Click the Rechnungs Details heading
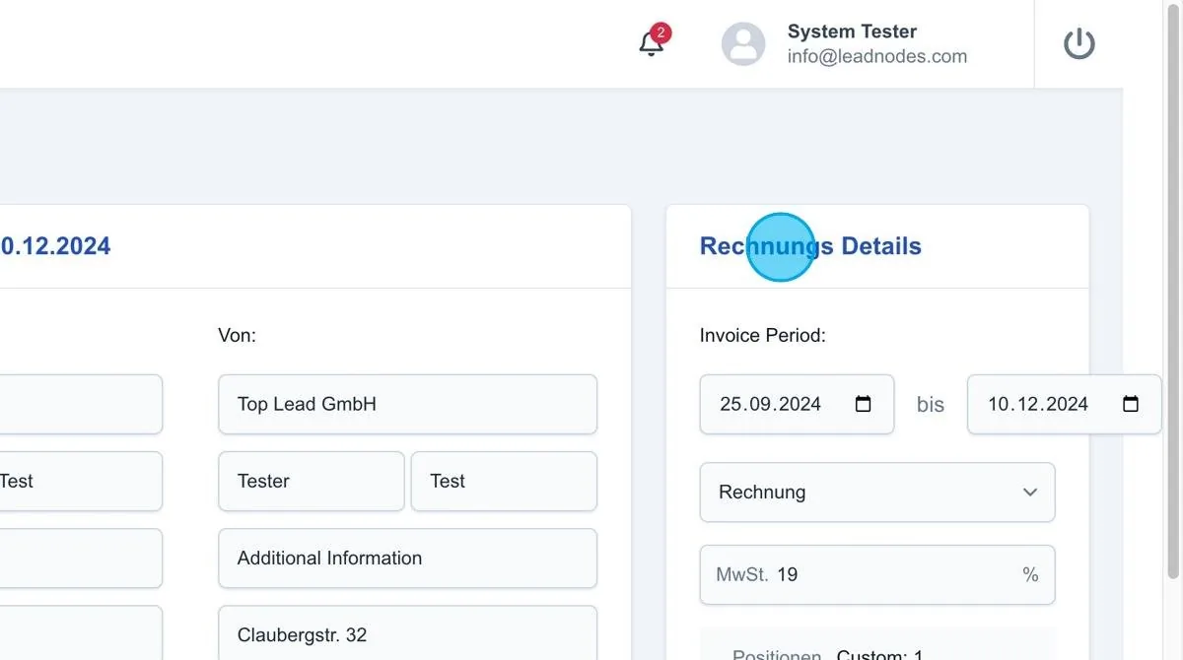 tap(810, 246)
